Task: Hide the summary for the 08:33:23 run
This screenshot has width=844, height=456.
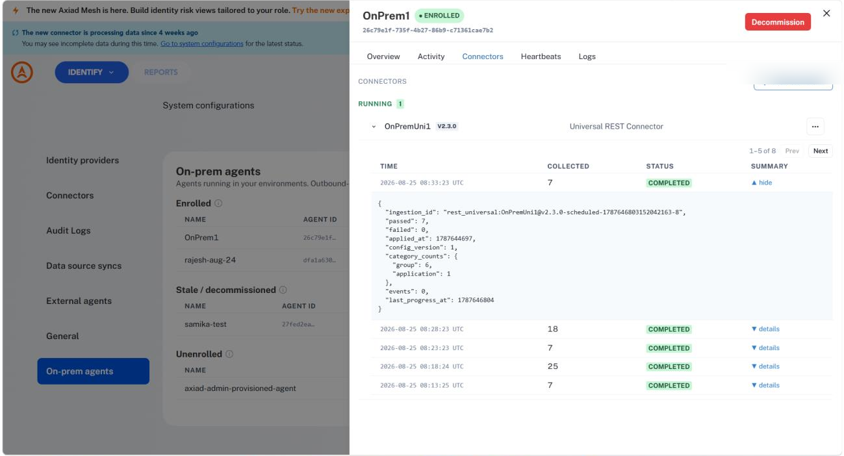Action: (x=761, y=183)
